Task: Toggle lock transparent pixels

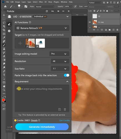Action: (94, 11)
